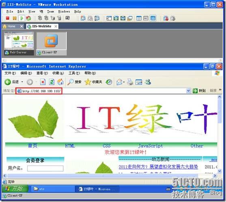Click the 转到 (Go) button
The height and width of the screenshot is (202, 226).
199,91
